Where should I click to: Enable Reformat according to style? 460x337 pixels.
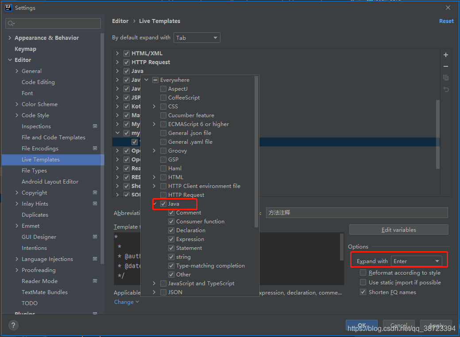(363, 272)
